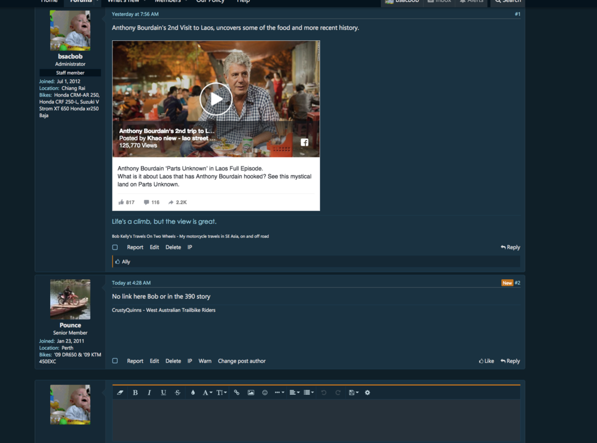
Task: Report bsacbob's first post
Action: [135, 247]
